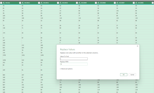Open the 2012Q1 column filter dropdown

20,3
